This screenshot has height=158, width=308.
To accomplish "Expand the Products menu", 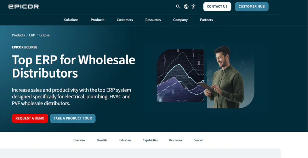I will (97, 20).
